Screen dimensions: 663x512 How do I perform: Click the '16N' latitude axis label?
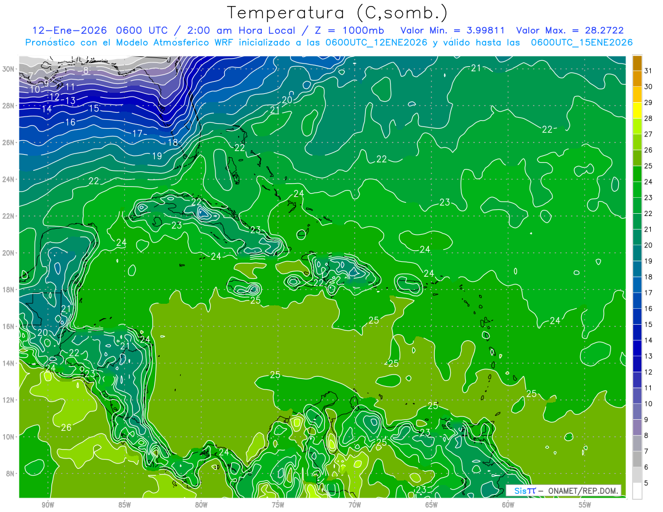[x=9, y=326]
